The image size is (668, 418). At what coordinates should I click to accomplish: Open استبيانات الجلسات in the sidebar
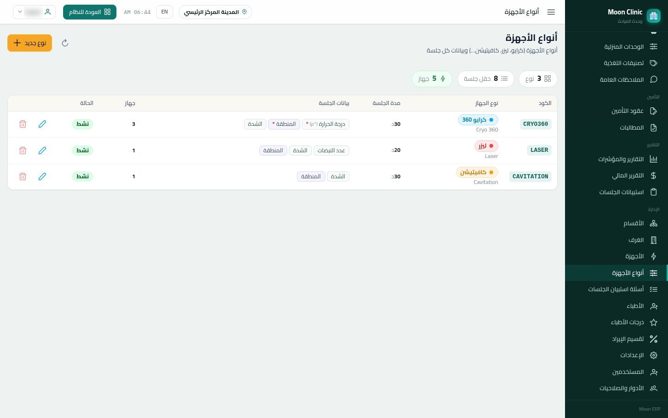617,192
